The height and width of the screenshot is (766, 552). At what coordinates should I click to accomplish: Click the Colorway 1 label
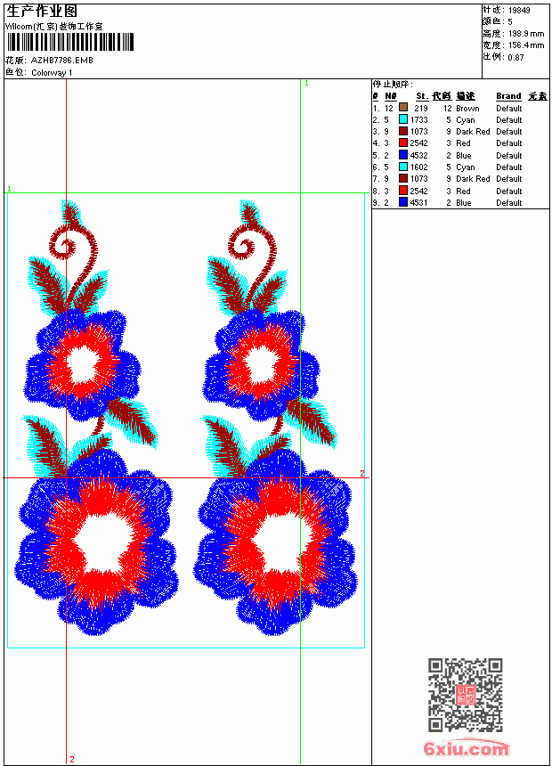52,72
